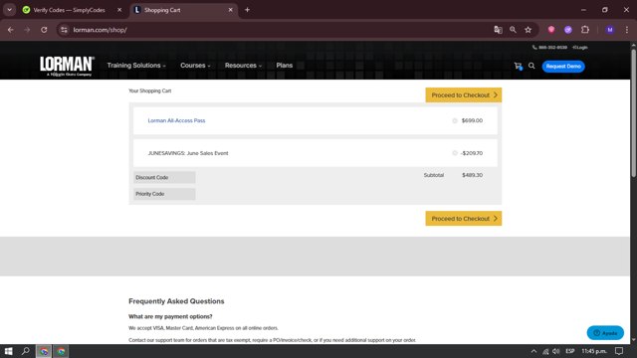The image size is (637, 358).
Task: Open a new browser tab
Action: [x=247, y=10]
